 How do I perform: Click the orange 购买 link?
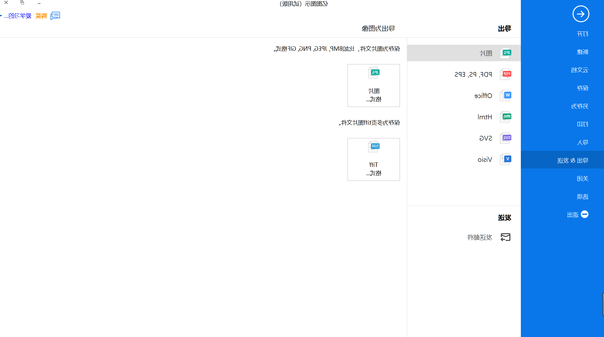(x=41, y=16)
